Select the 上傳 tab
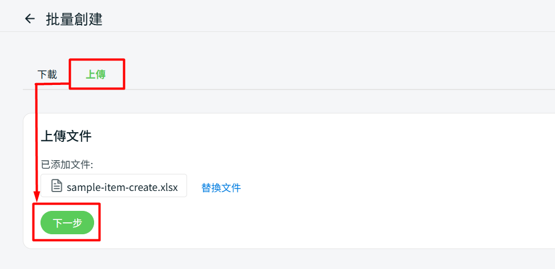This screenshot has height=269, width=555. [x=96, y=75]
